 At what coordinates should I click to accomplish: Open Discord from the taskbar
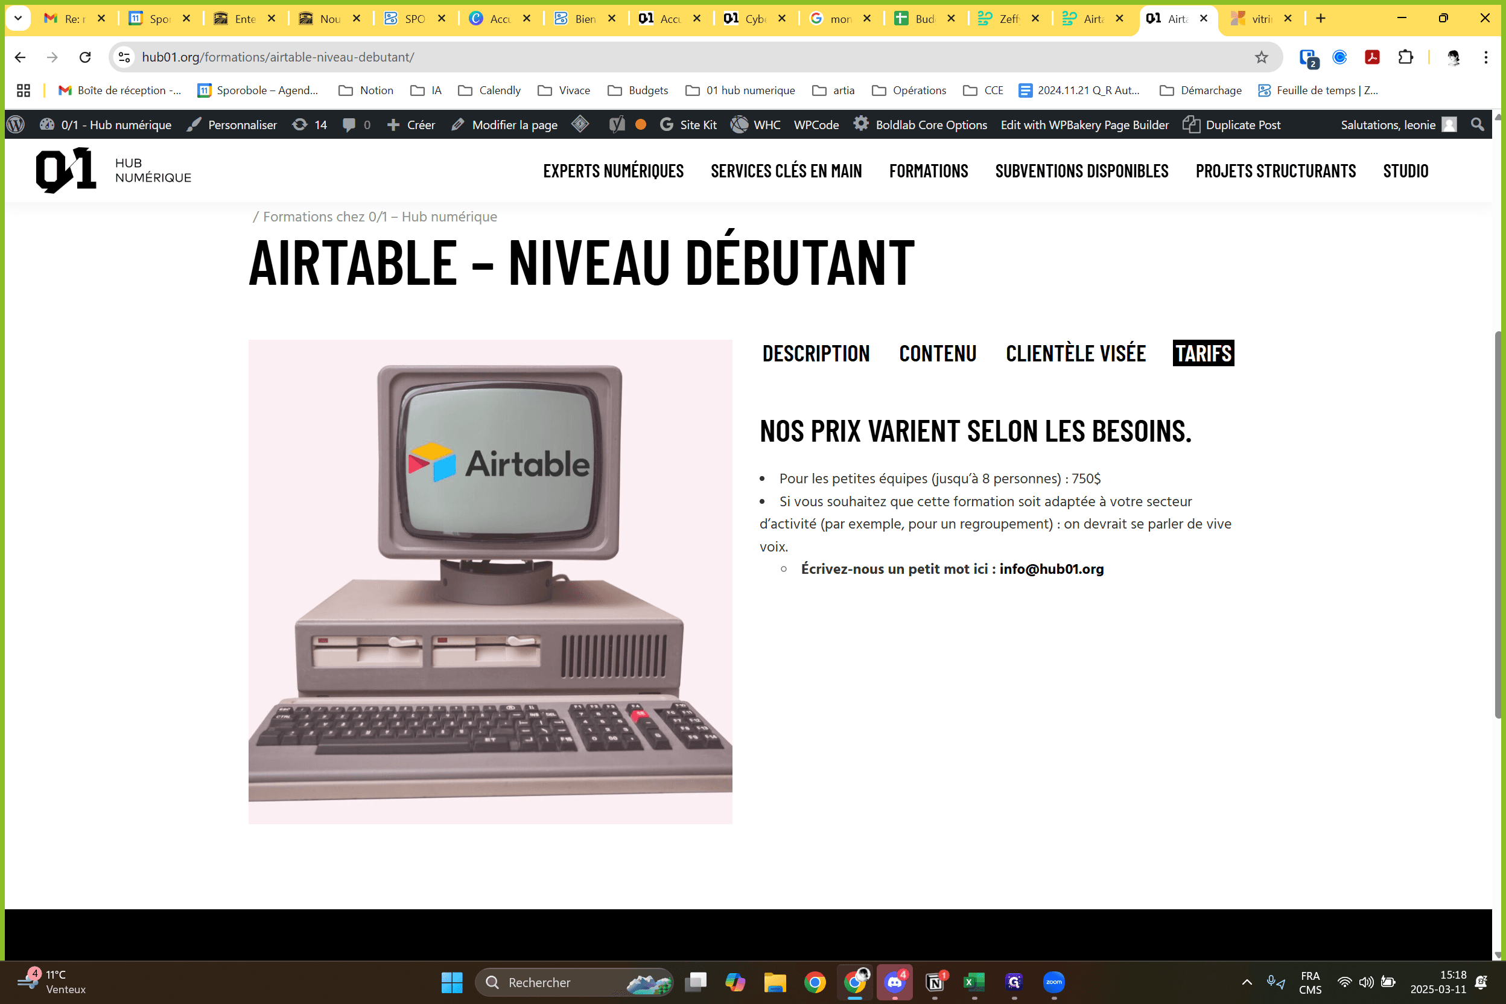895,982
